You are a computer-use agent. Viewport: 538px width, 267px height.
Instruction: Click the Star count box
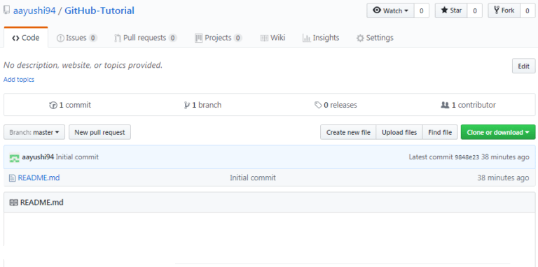coord(475,10)
